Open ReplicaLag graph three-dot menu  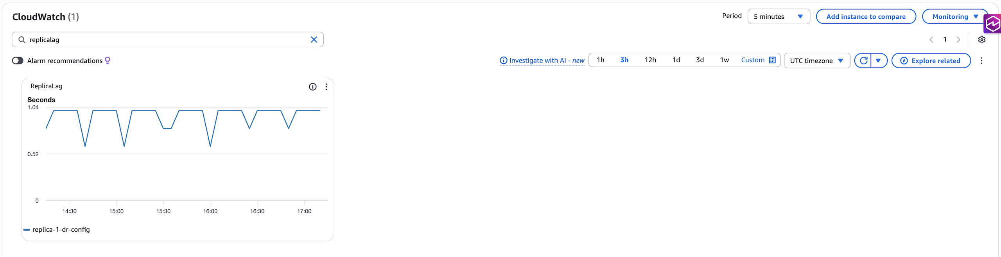pos(326,87)
